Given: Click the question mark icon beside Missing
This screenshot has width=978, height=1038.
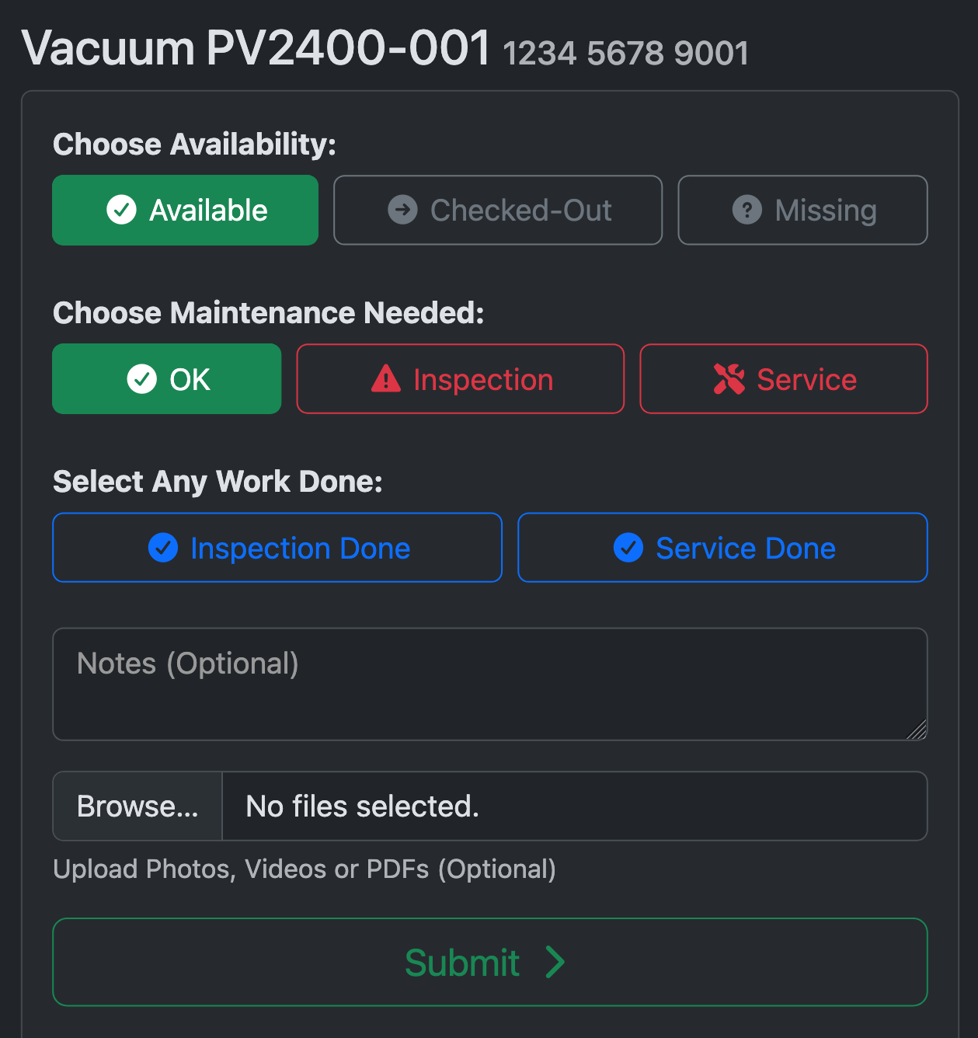Looking at the screenshot, I should [x=747, y=210].
